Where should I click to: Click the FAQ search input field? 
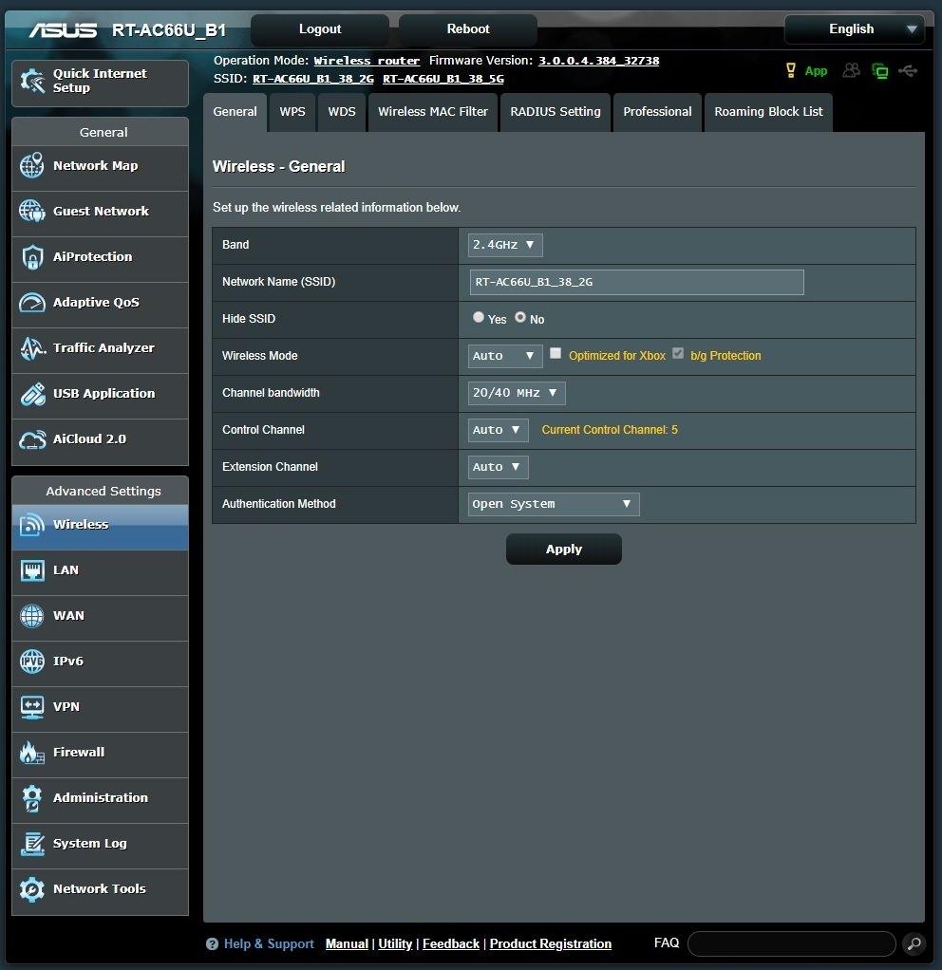pos(792,944)
